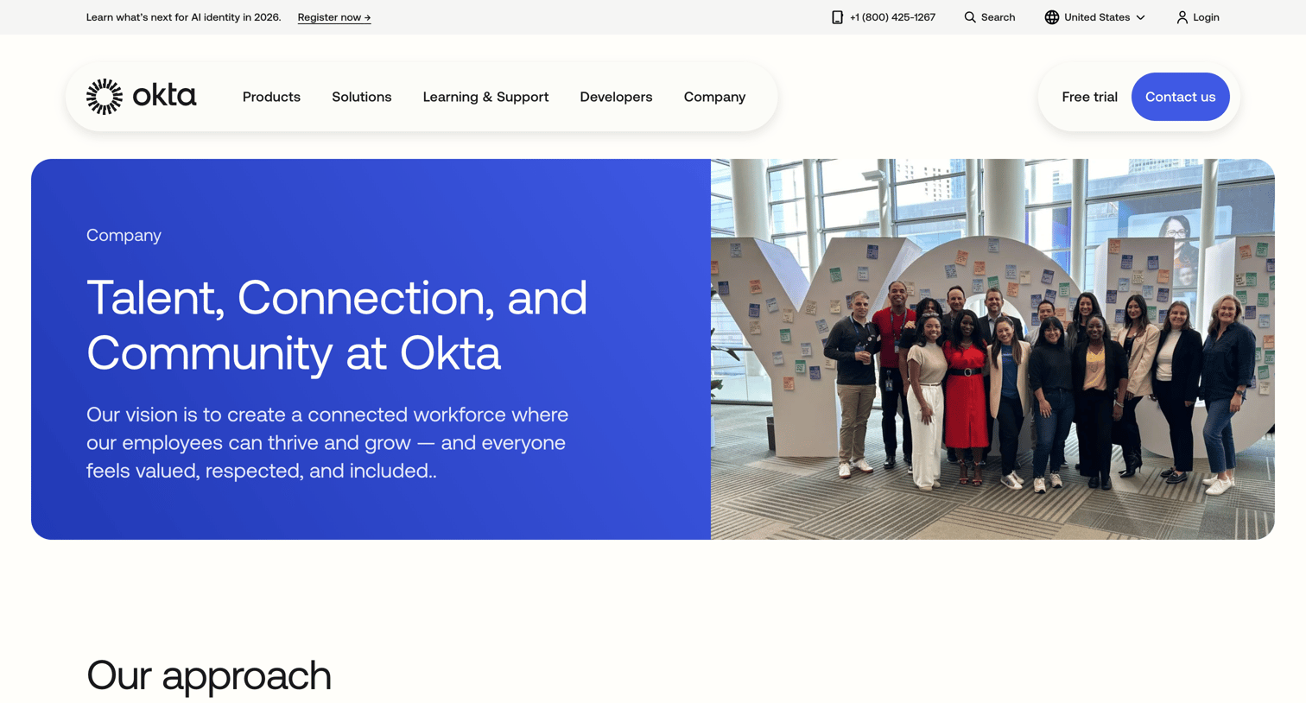The width and height of the screenshot is (1306, 703).
Task: Open the Solutions menu
Action: pos(362,97)
